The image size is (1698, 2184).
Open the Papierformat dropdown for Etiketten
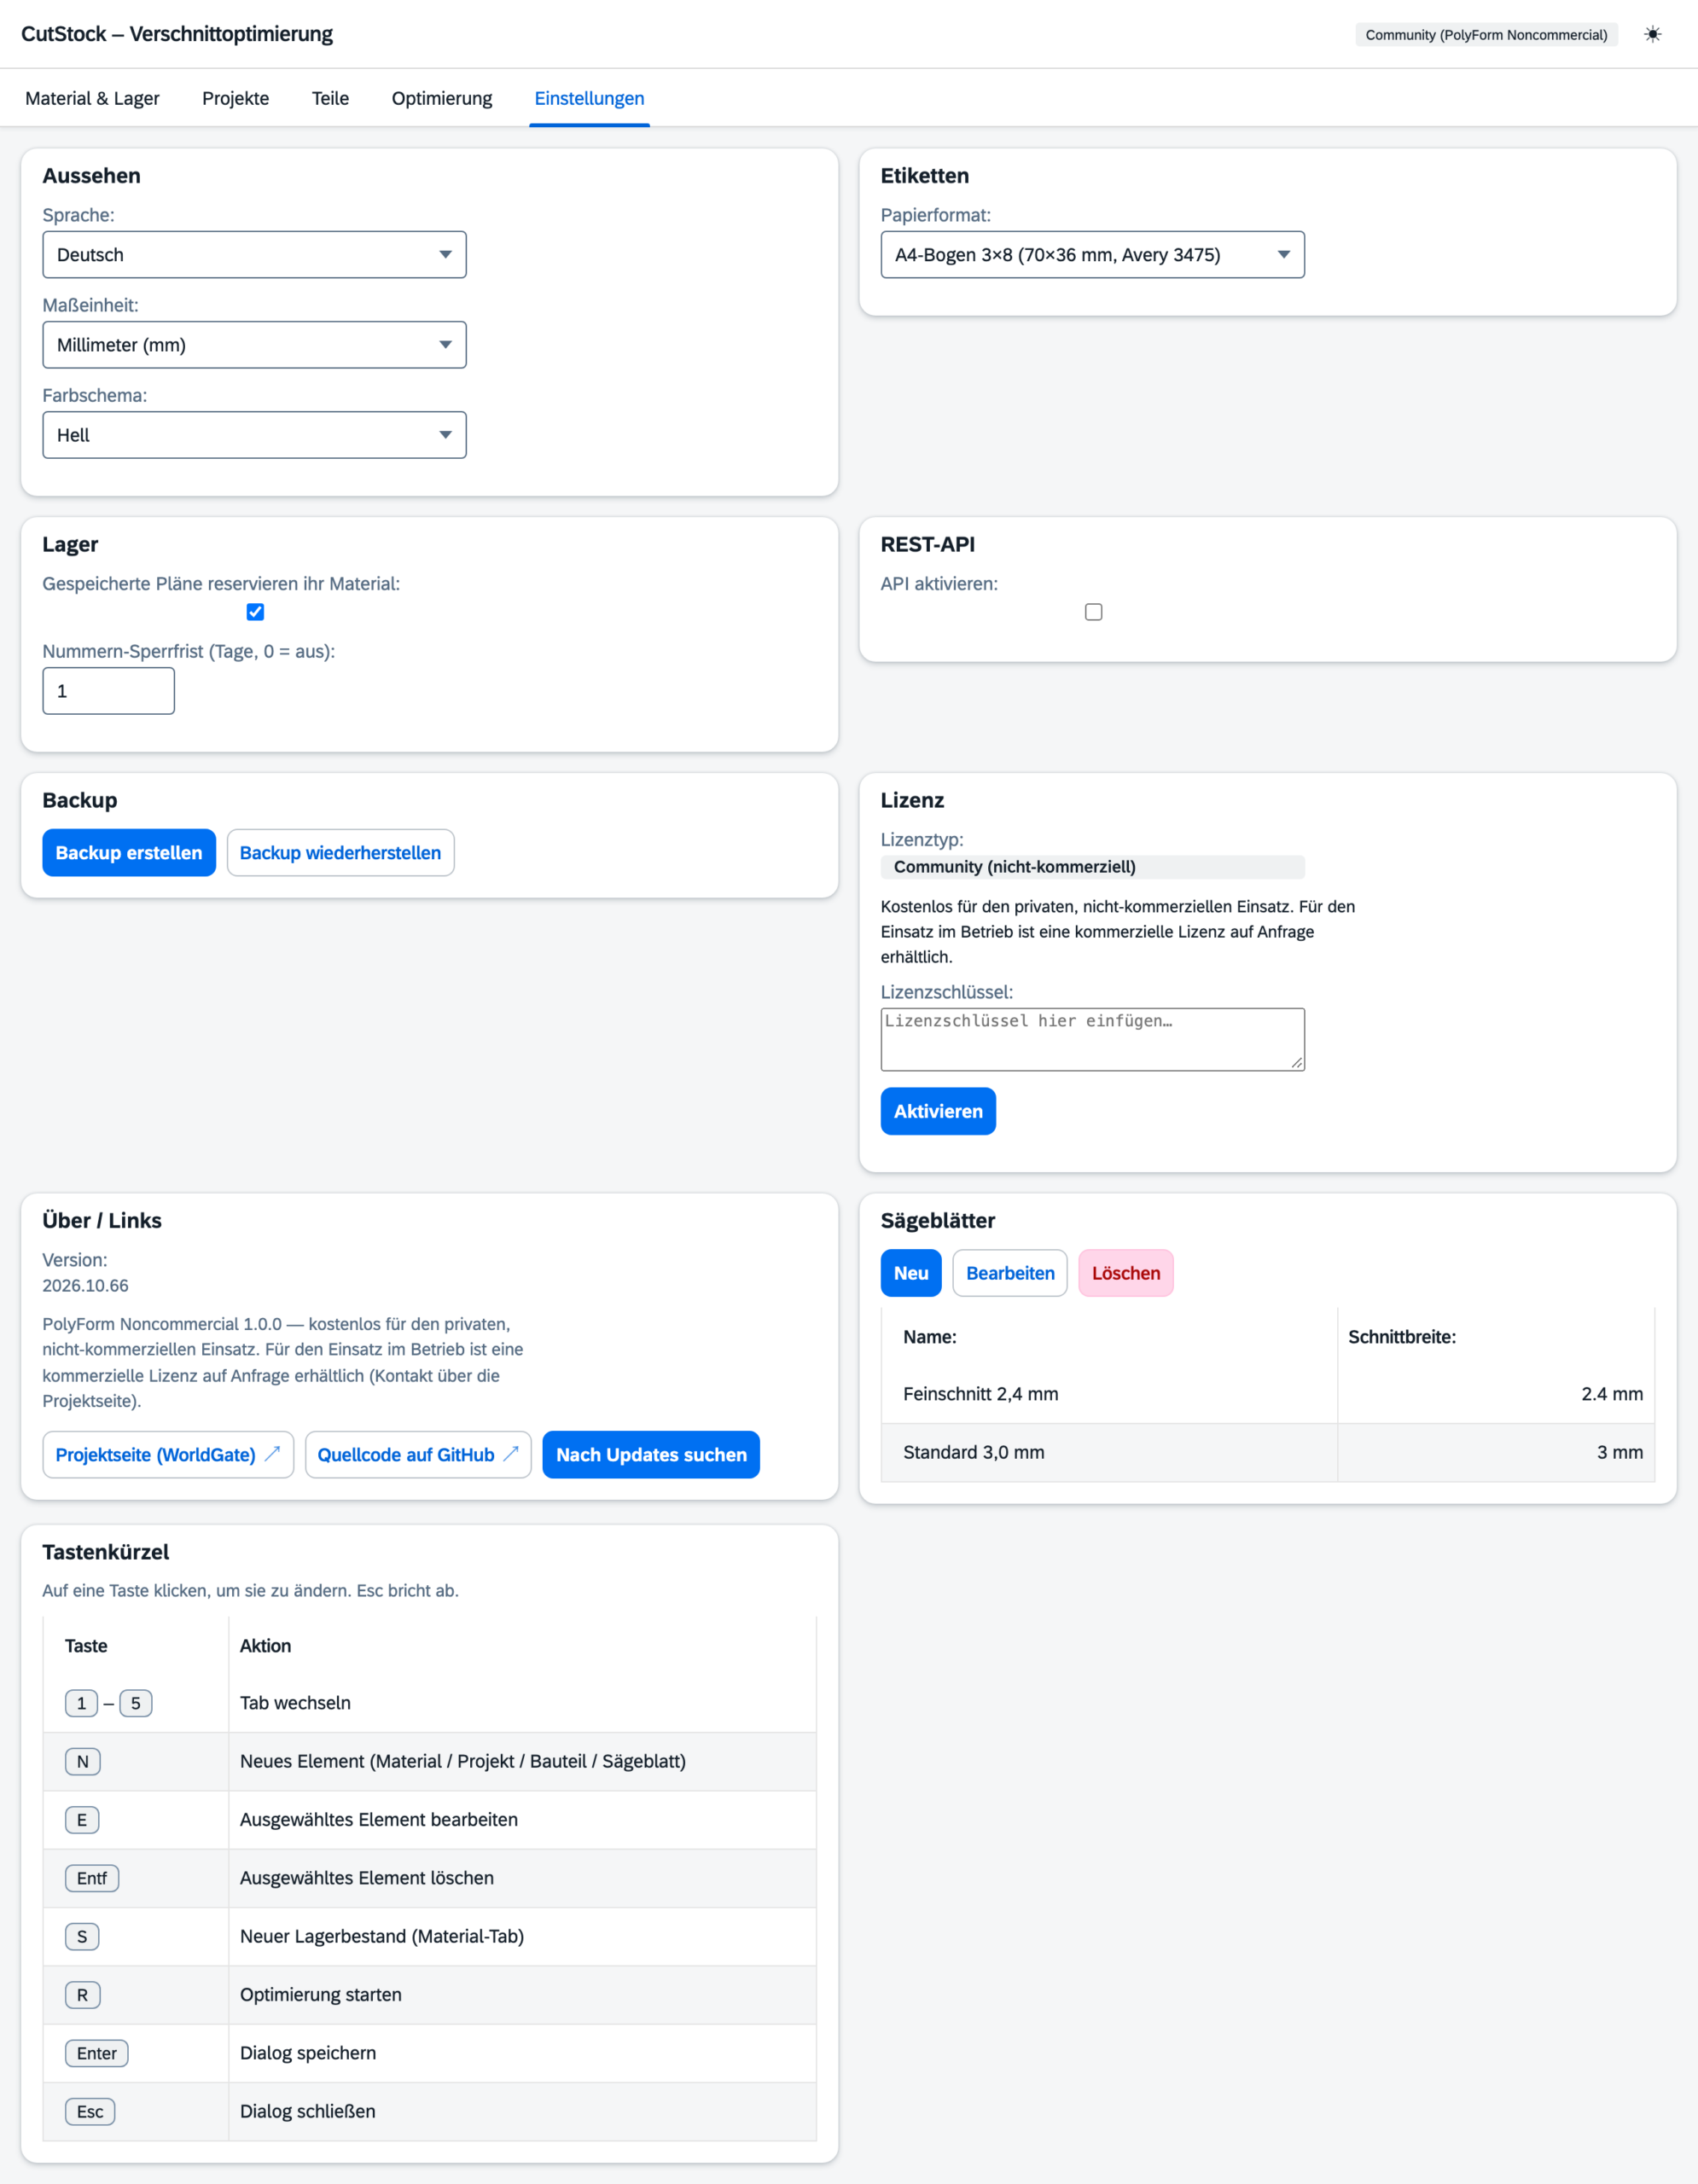[x=1092, y=255]
